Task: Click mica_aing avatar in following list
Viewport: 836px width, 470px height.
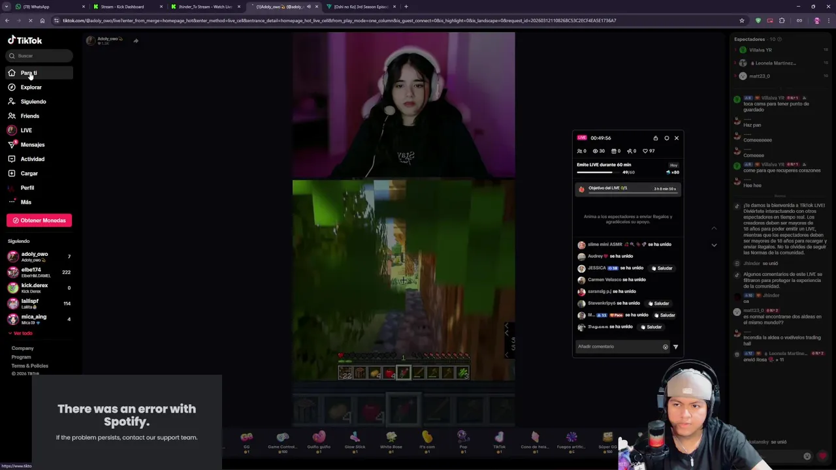Action: click(12, 319)
